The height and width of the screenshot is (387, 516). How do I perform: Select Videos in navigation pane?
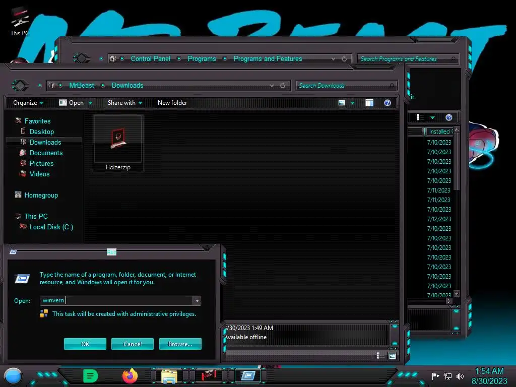[39, 174]
